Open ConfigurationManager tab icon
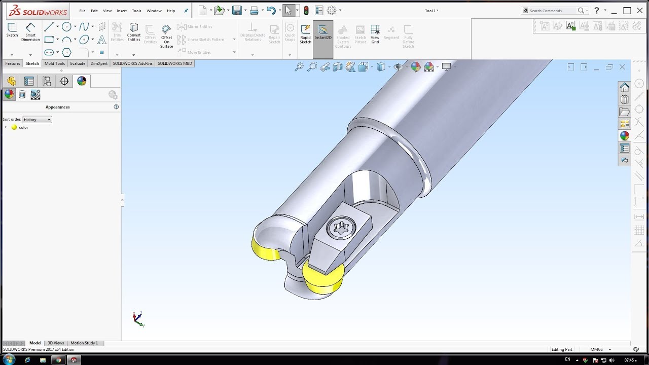 [x=47, y=81]
